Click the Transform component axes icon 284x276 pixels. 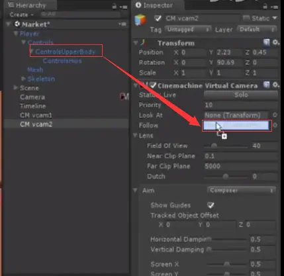tap(144, 43)
